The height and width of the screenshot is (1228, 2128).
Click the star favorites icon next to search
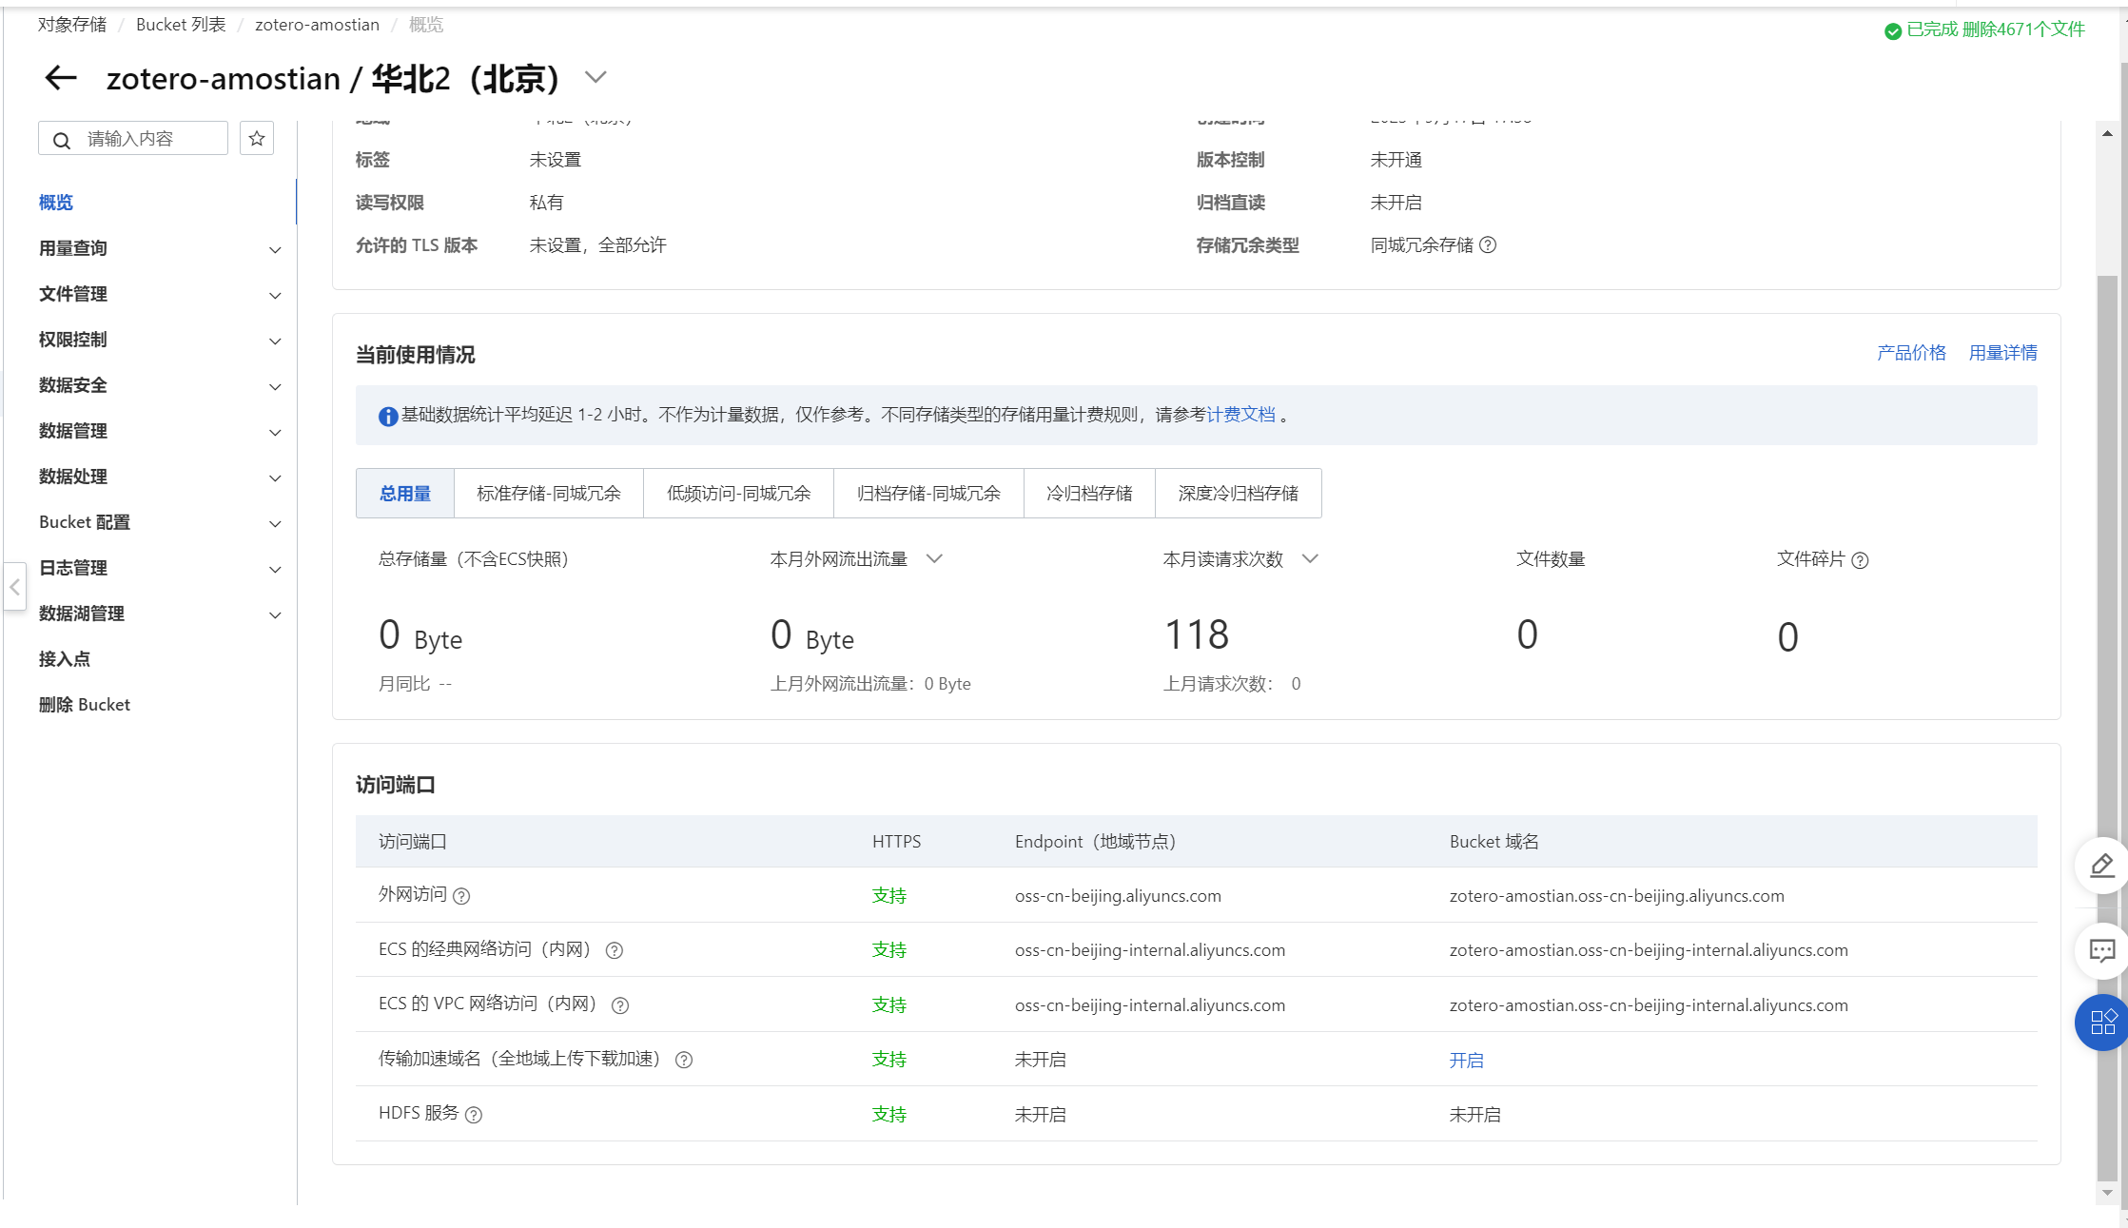pos(257,139)
